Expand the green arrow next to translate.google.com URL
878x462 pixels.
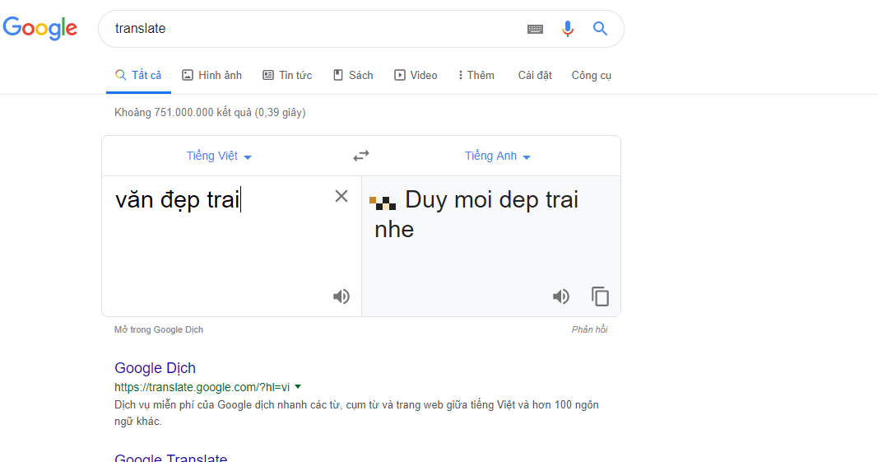(298, 386)
